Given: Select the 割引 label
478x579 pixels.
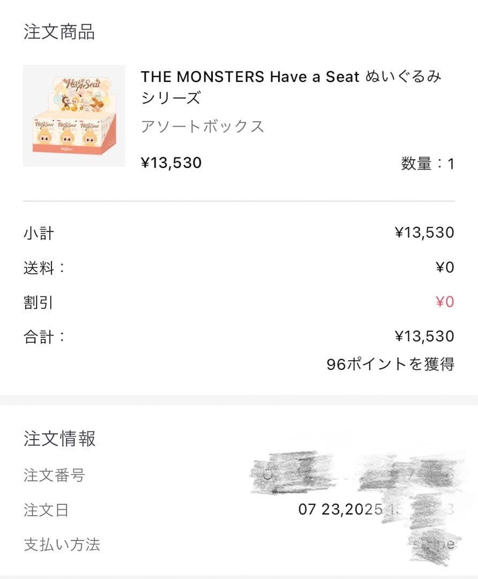Looking at the screenshot, I should 39,302.
